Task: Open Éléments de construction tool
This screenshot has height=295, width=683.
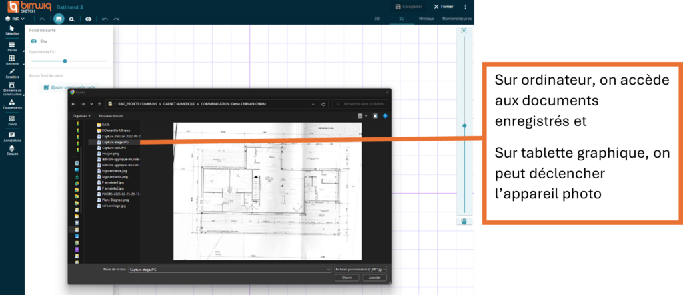Action: coord(12,89)
